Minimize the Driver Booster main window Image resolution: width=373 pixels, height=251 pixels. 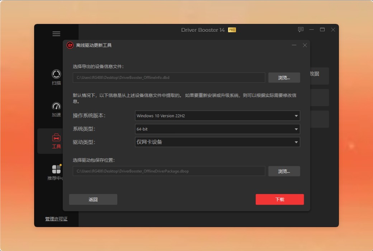[x=312, y=30]
